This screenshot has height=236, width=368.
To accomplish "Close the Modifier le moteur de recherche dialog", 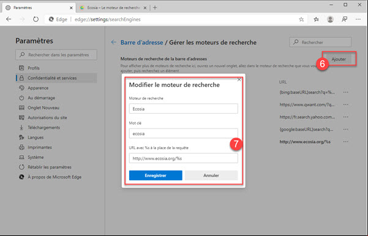I will [x=239, y=79].
